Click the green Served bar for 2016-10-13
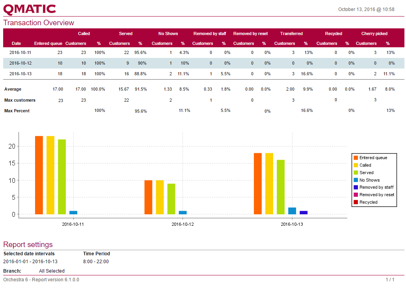This screenshot has height=288, width=406. 280,187
